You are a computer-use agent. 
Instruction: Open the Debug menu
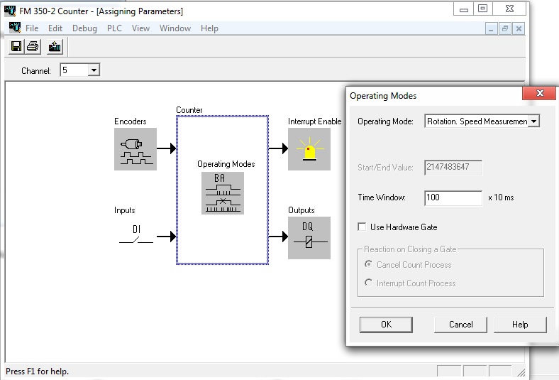tap(84, 28)
